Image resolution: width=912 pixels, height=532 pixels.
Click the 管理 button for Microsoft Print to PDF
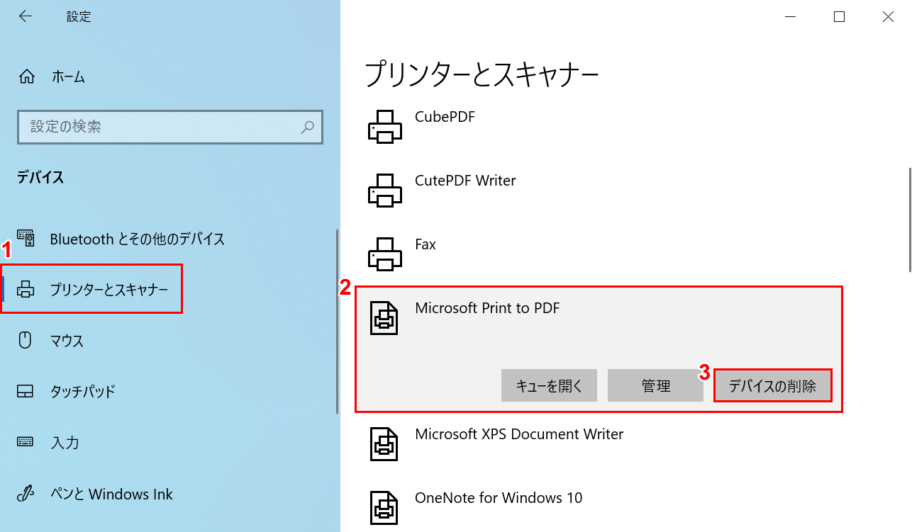(655, 385)
